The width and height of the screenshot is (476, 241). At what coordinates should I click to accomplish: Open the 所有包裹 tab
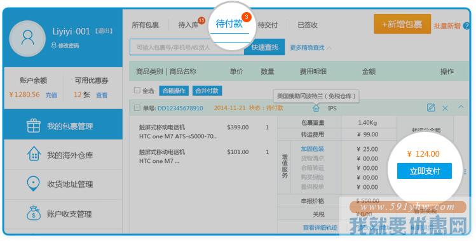click(145, 25)
